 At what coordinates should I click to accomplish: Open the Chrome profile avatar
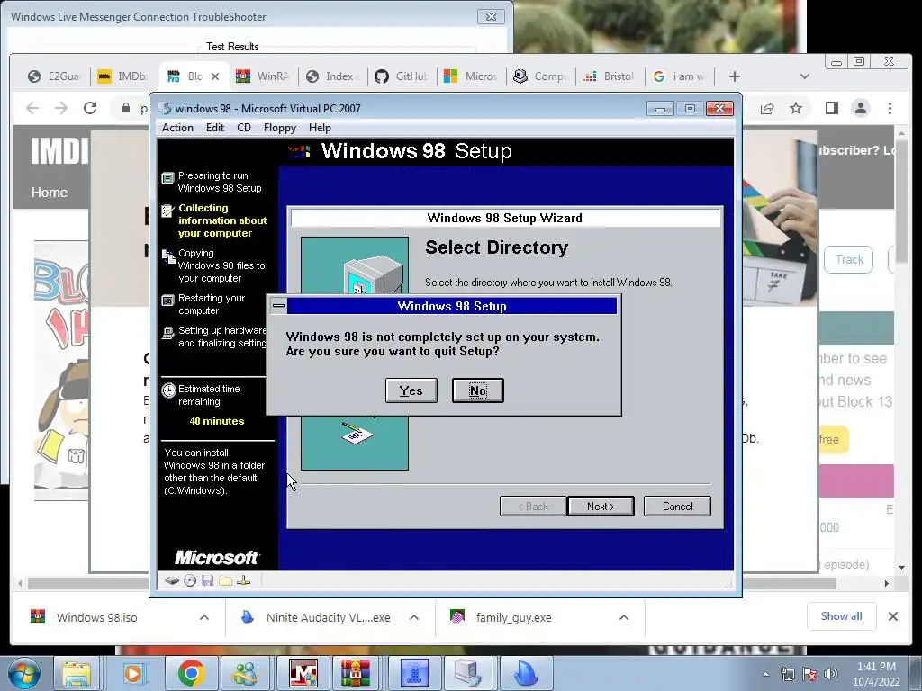point(861,108)
